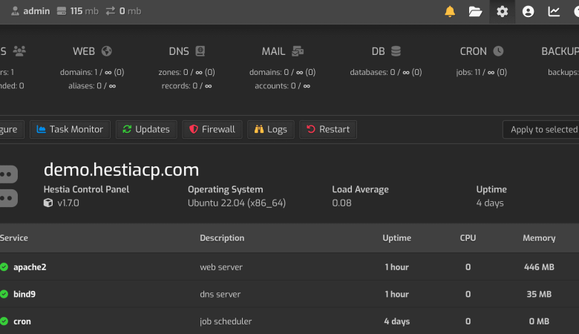
Task: Open the file manager folder icon
Action: click(x=475, y=11)
